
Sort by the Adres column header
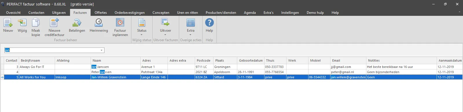coord(154,60)
